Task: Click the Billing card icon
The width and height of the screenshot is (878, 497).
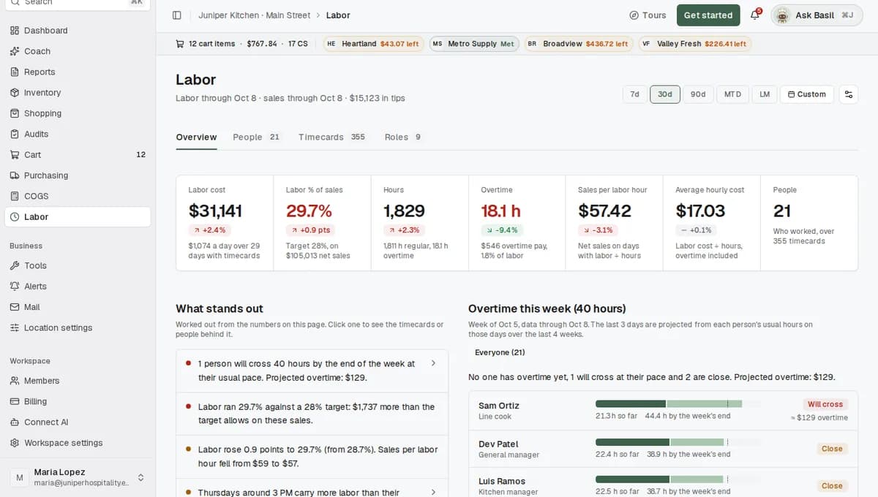Action: (x=15, y=401)
